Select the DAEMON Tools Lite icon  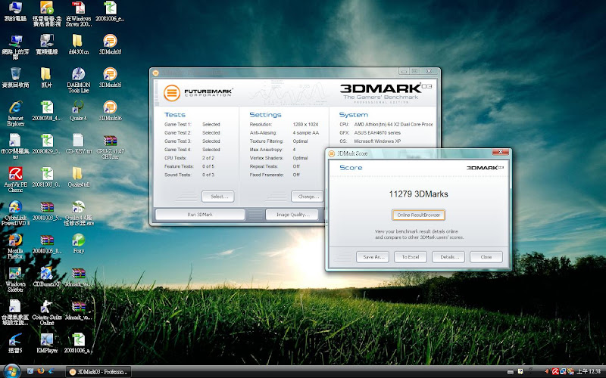[x=79, y=79]
